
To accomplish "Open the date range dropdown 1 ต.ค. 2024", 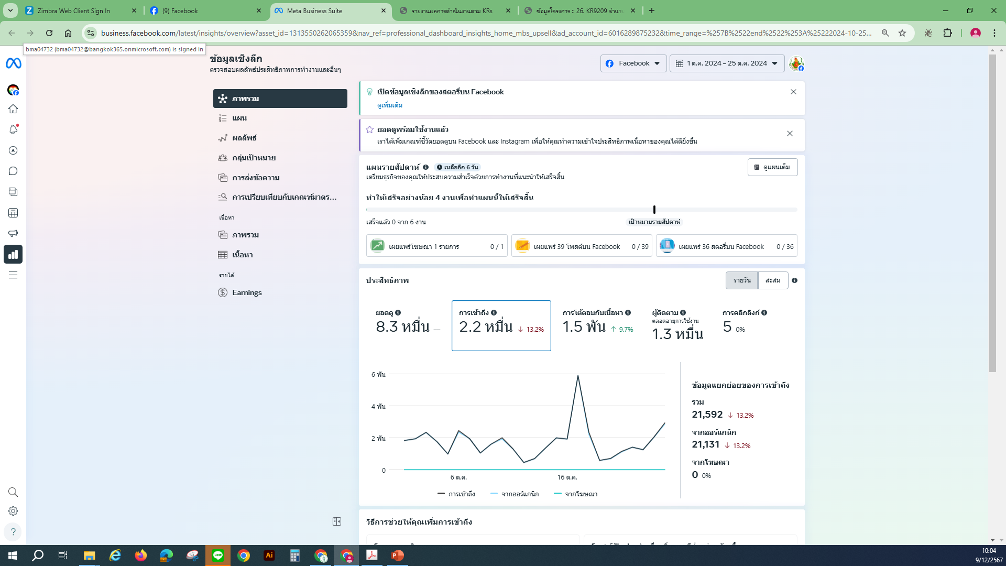I will tap(727, 63).
